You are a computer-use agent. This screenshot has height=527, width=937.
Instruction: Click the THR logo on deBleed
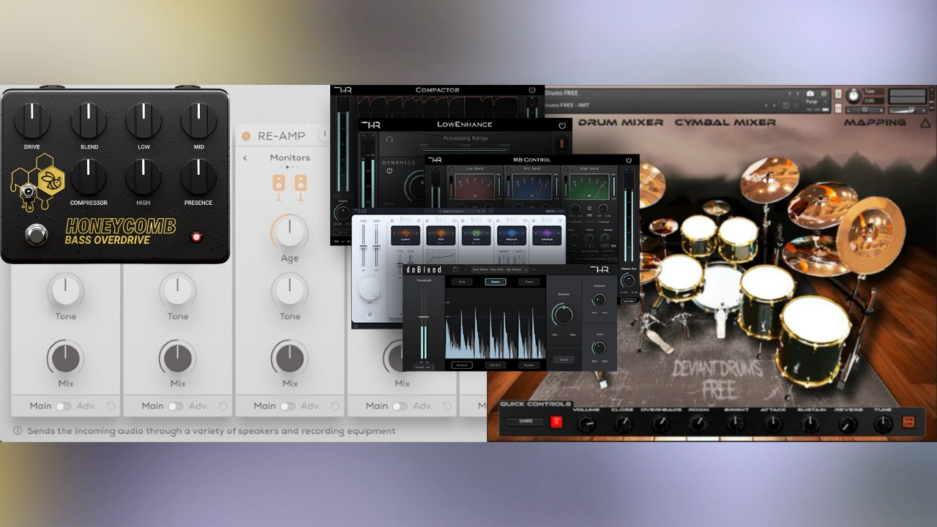600,270
